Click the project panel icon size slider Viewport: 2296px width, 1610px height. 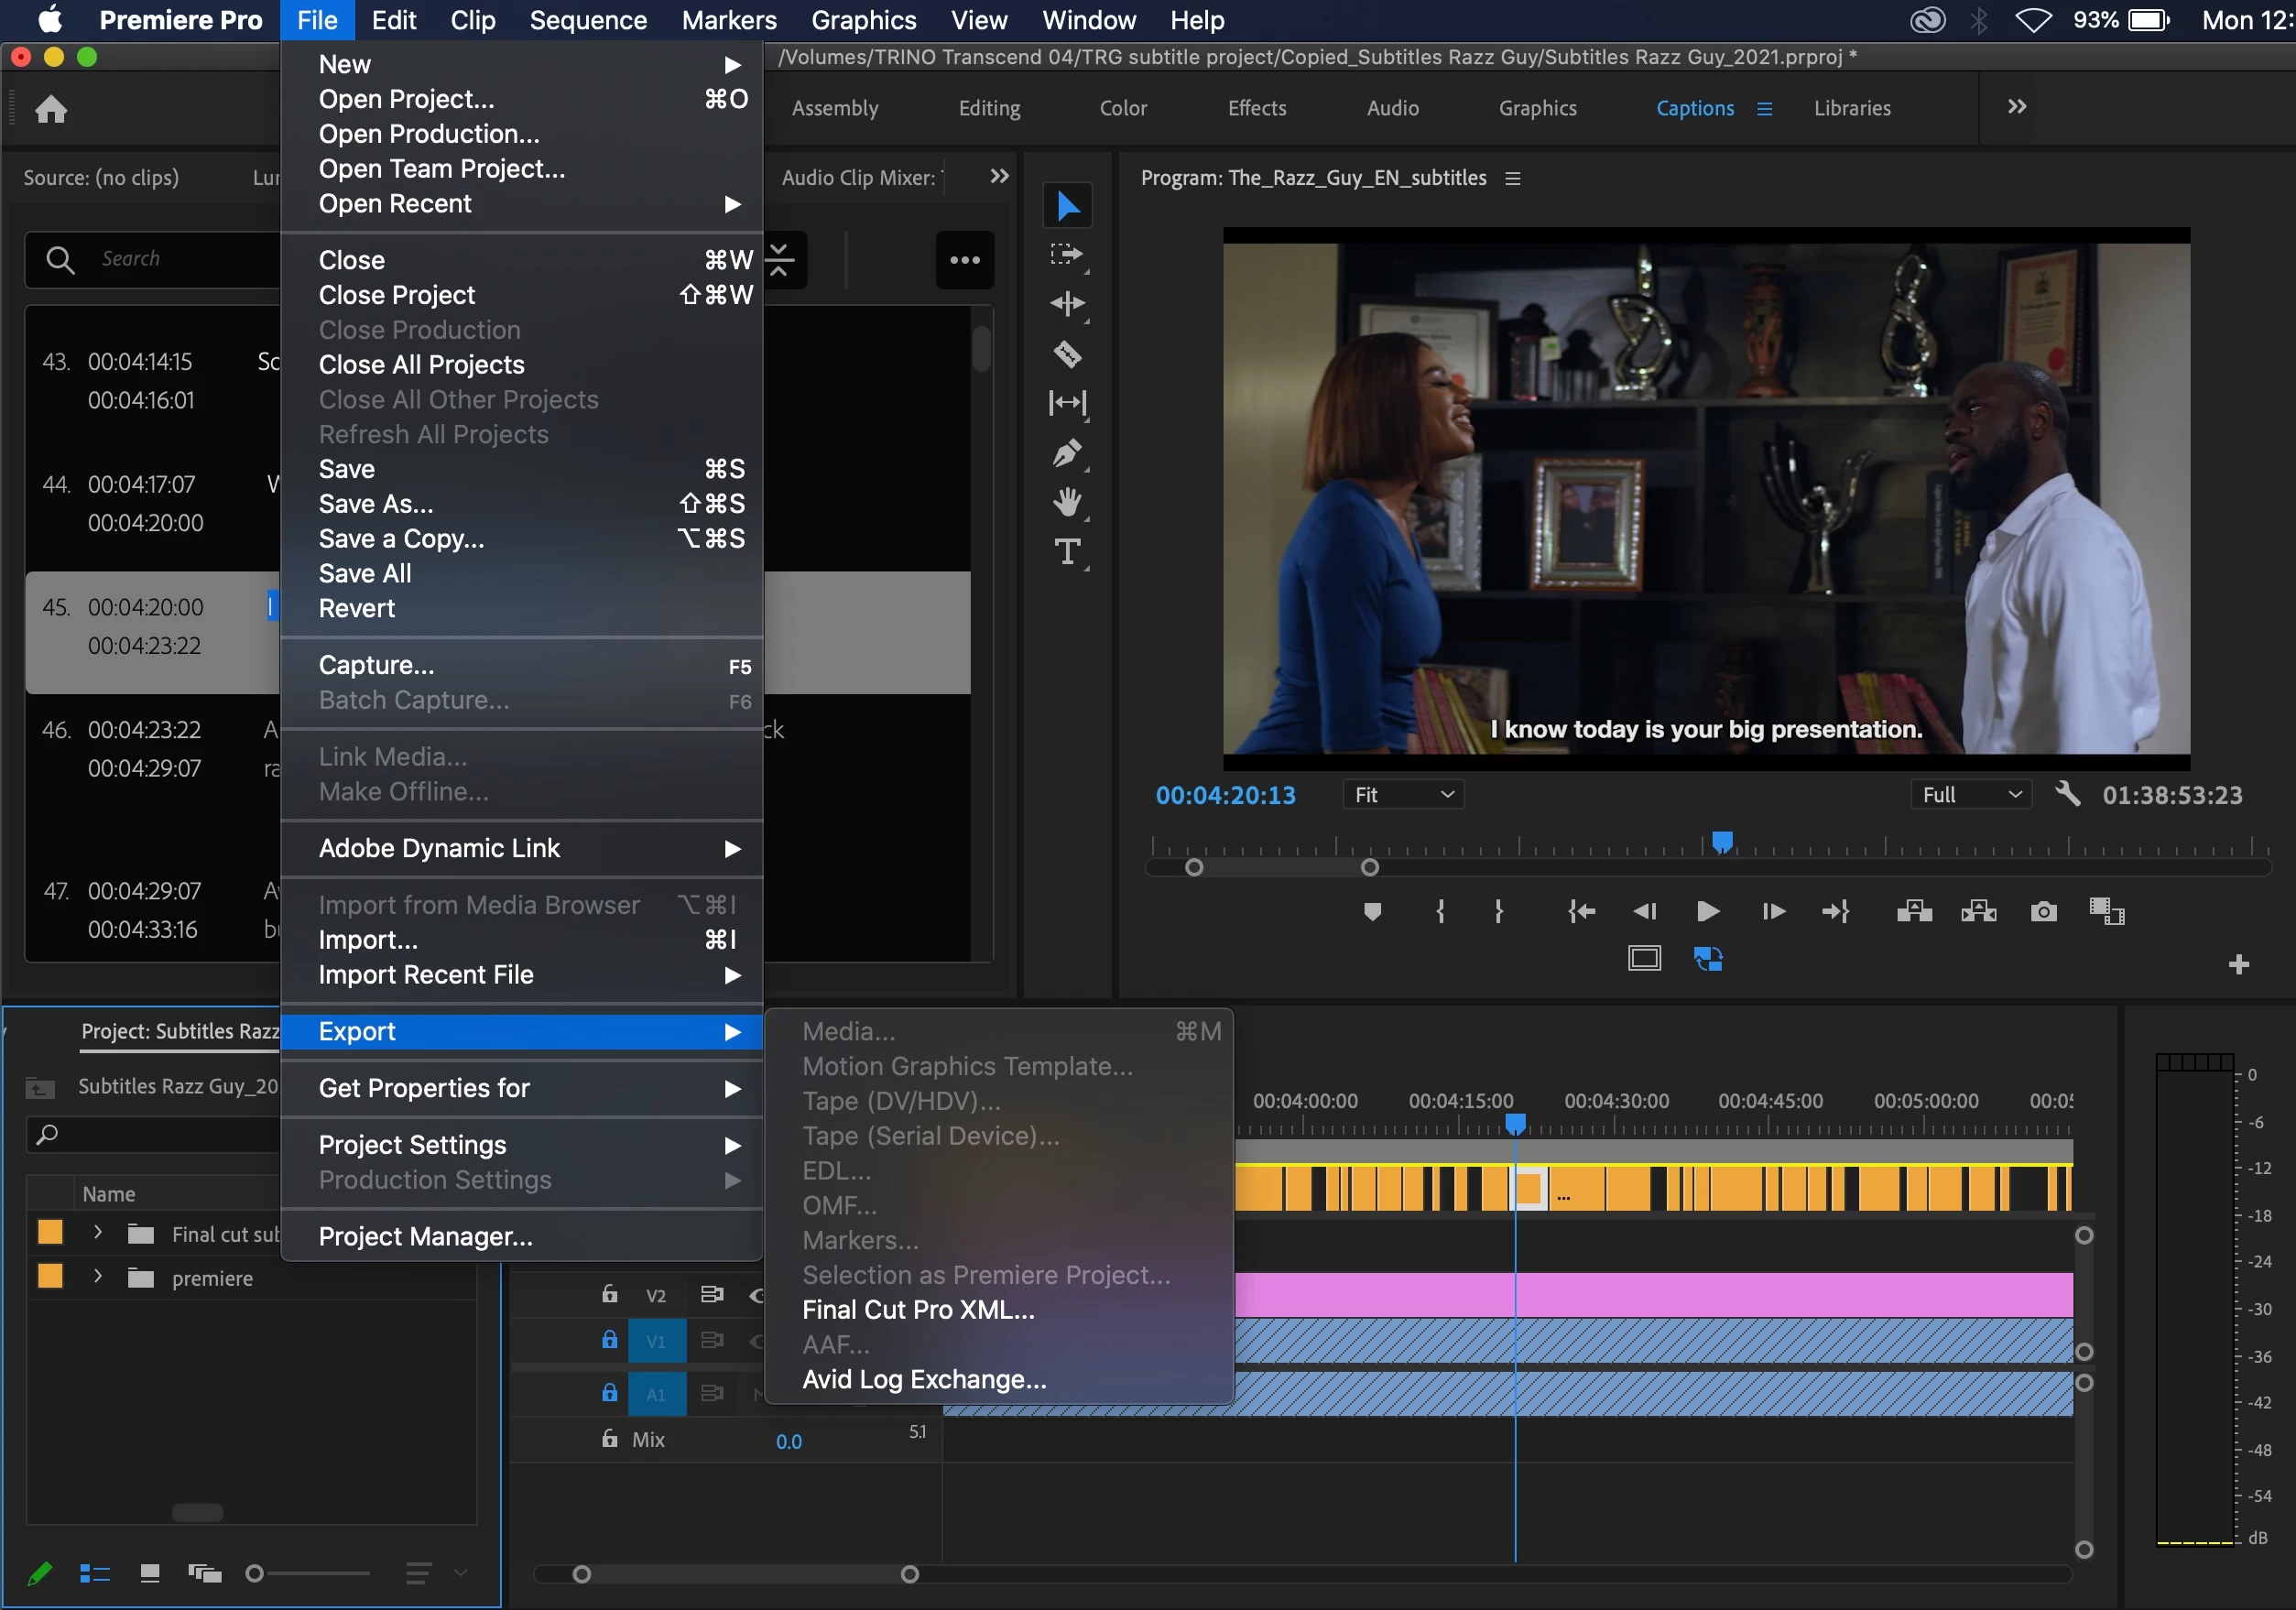[x=256, y=1574]
